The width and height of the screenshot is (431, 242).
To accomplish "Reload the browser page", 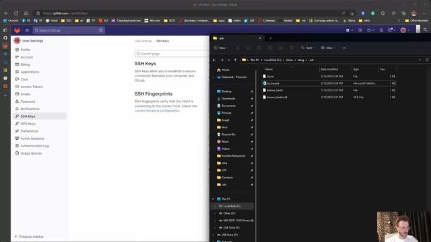I will click(x=16, y=13).
